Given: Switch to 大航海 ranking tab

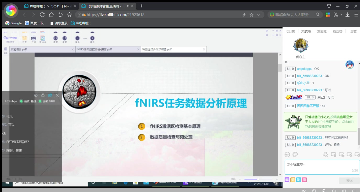Looking at the screenshot, I should point(306,31).
